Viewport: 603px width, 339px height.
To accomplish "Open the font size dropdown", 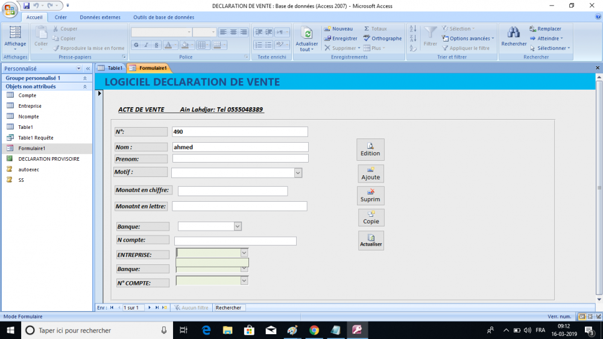I will 213,33.
